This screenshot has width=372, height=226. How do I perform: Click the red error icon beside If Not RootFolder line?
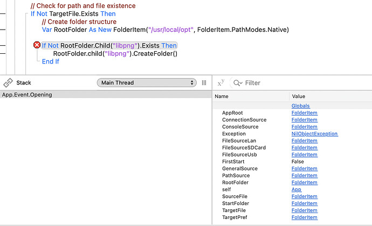pos(37,45)
